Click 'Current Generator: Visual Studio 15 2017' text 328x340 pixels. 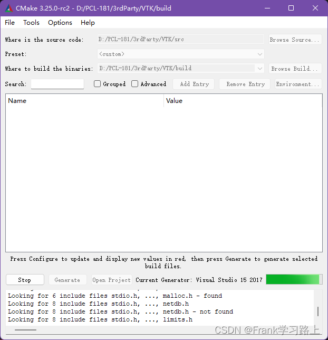pyautogui.click(x=199, y=280)
